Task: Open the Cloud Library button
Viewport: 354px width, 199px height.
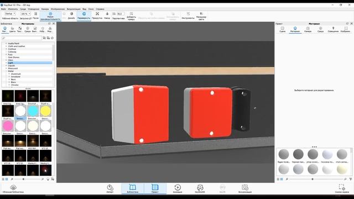Action: 13,189
